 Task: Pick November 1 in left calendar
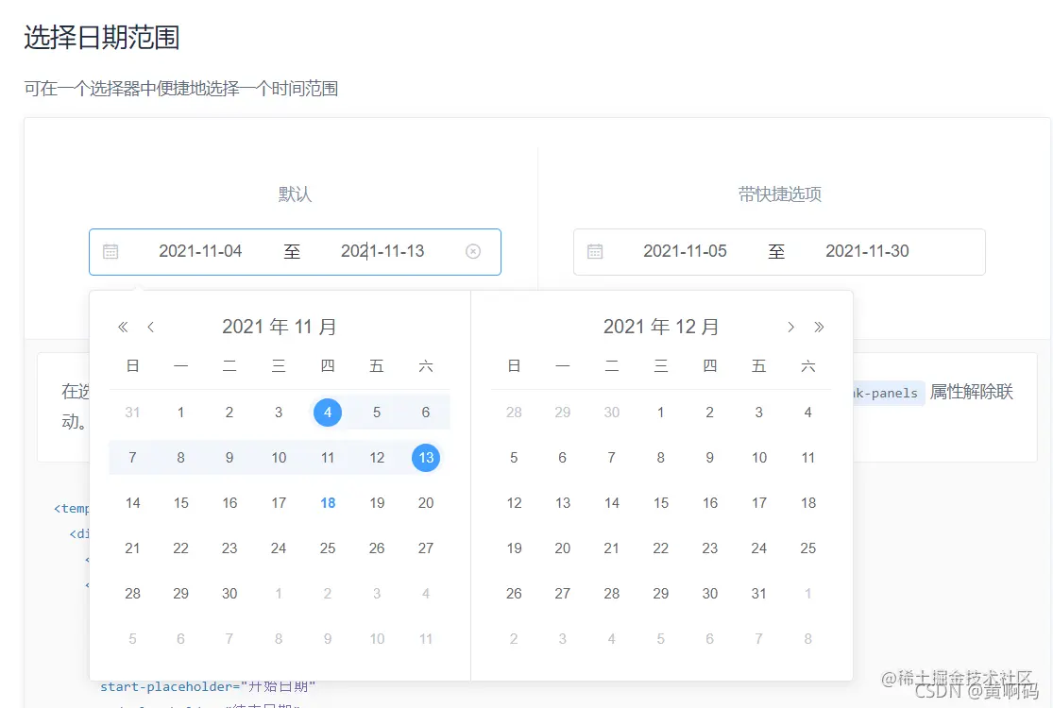click(180, 412)
